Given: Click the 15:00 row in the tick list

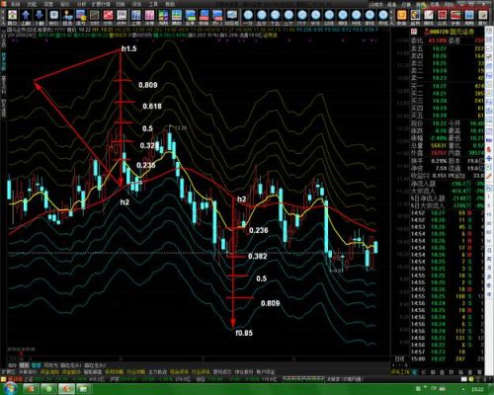Looking at the screenshot, I should (x=447, y=358).
